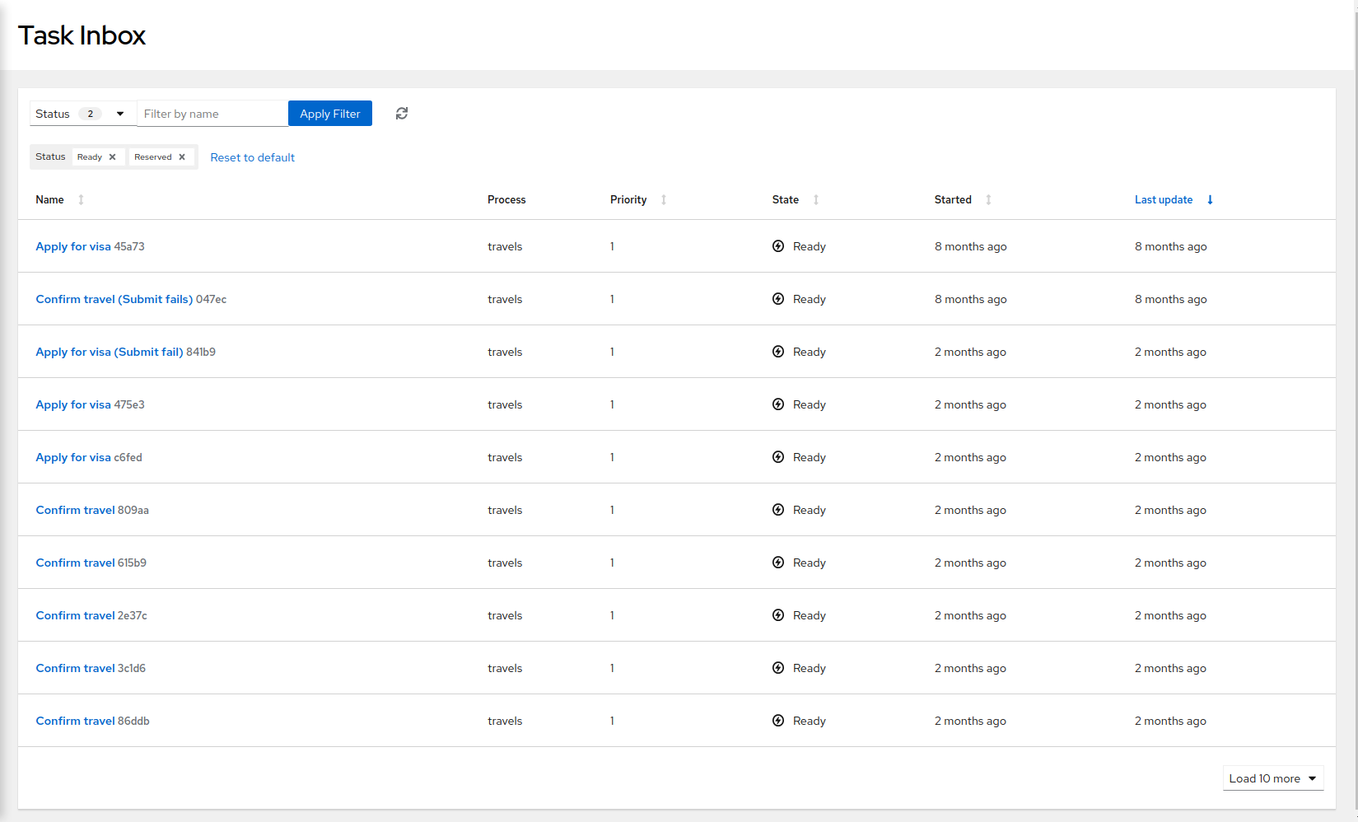Click the Apply Filter button
The height and width of the screenshot is (822, 1358).
click(329, 113)
